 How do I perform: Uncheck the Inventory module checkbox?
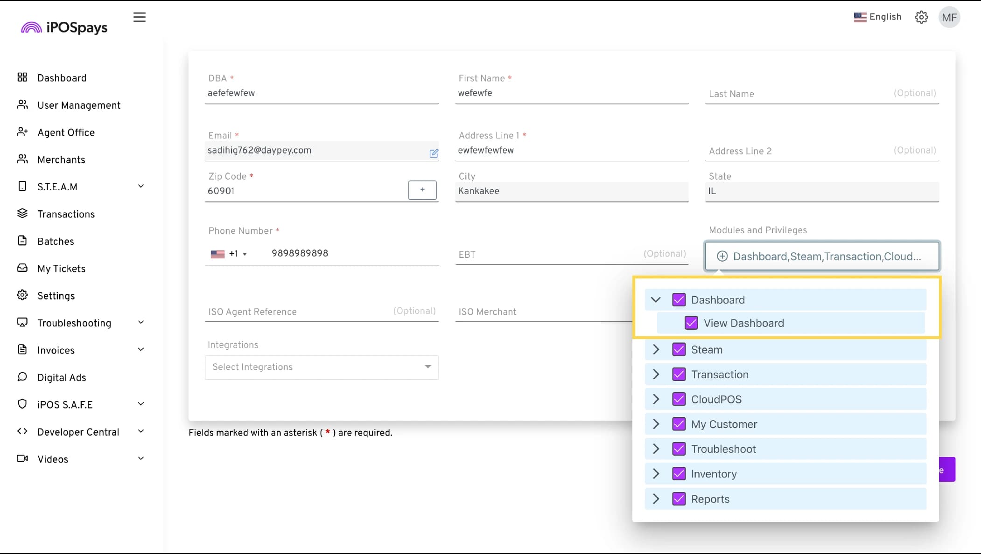679,474
